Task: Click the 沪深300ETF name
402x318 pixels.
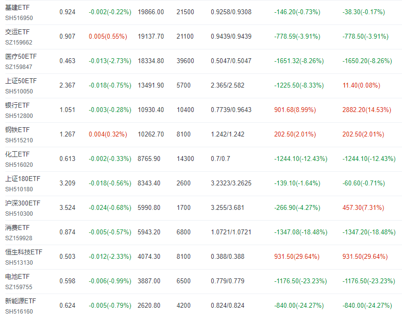Action: coord(23,203)
